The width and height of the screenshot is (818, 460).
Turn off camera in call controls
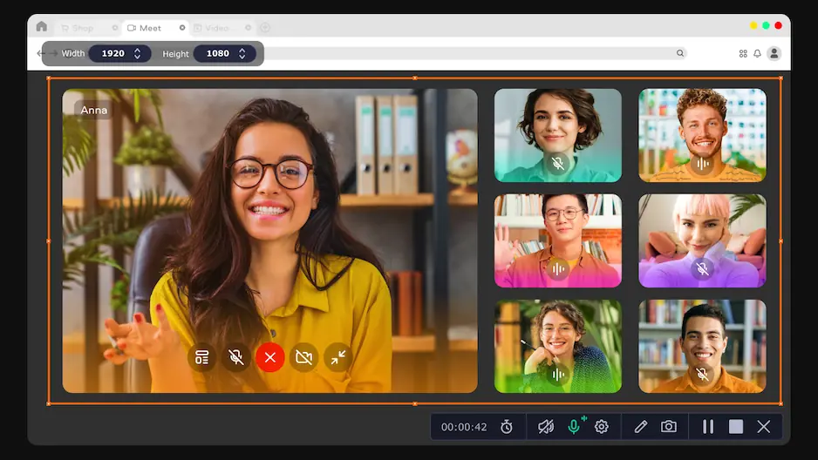click(x=303, y=357)
